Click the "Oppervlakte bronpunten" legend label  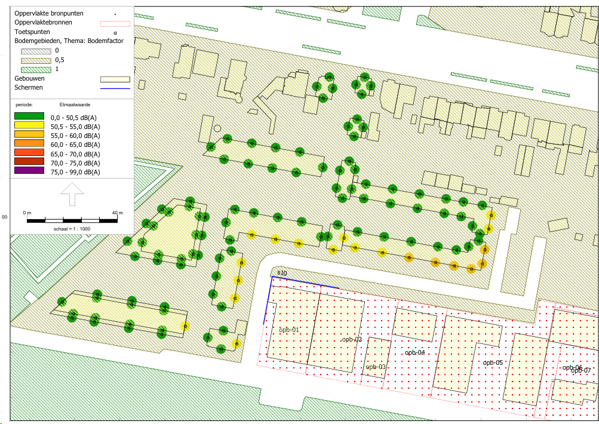coord(49,13)
